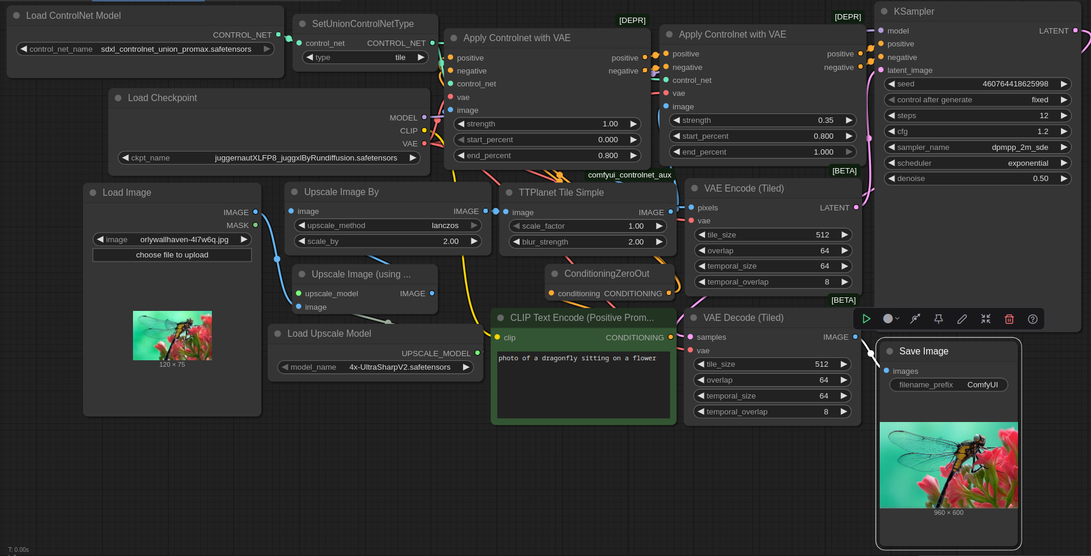Viewport: 1091px width, 556px height.
Task: Open node help via the question mark icon
Action: point(1033,319)
